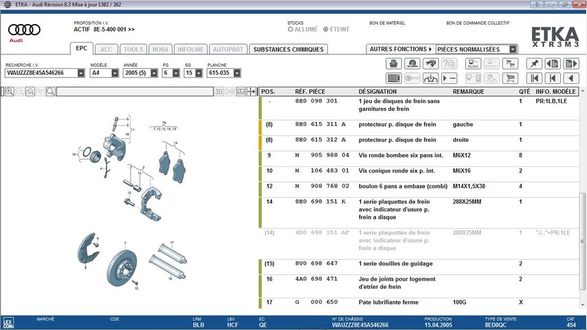Click BON DE COMMANDE COLLECTIF label
The width and height of the screenshot is (587, 330).
478,23
